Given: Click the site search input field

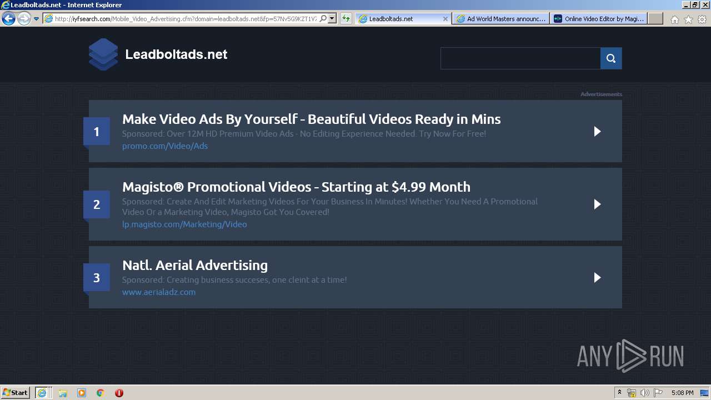Looking at the screenshot, I should click(x=520, y=58).
